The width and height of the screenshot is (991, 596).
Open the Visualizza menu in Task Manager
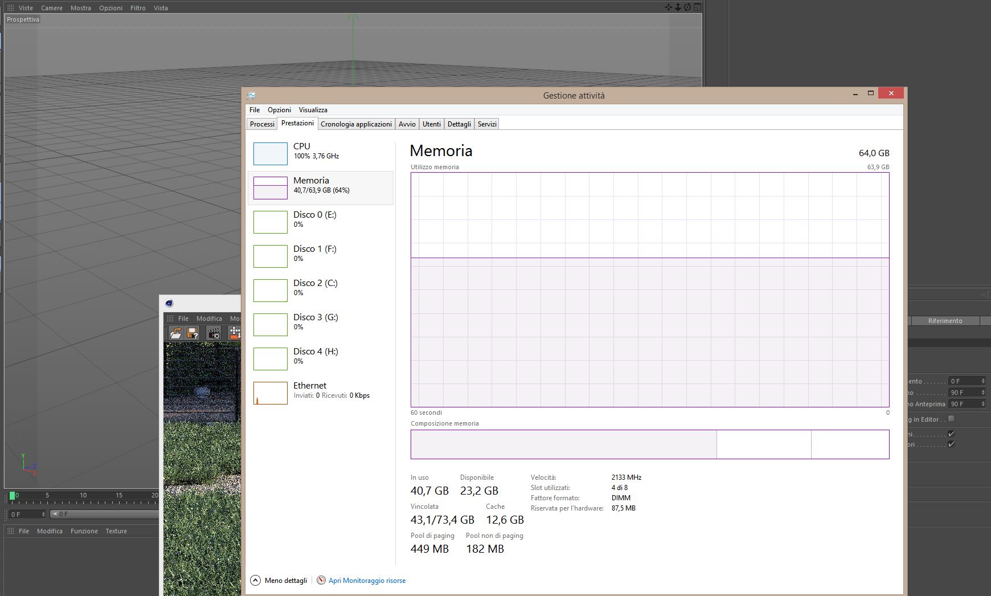click(313, 110)
